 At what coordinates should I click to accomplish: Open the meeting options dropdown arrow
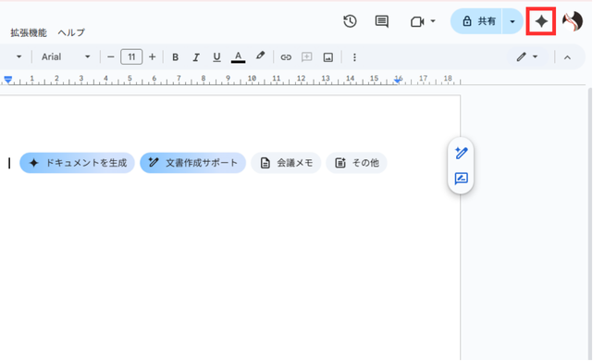(x=433, y=21)
